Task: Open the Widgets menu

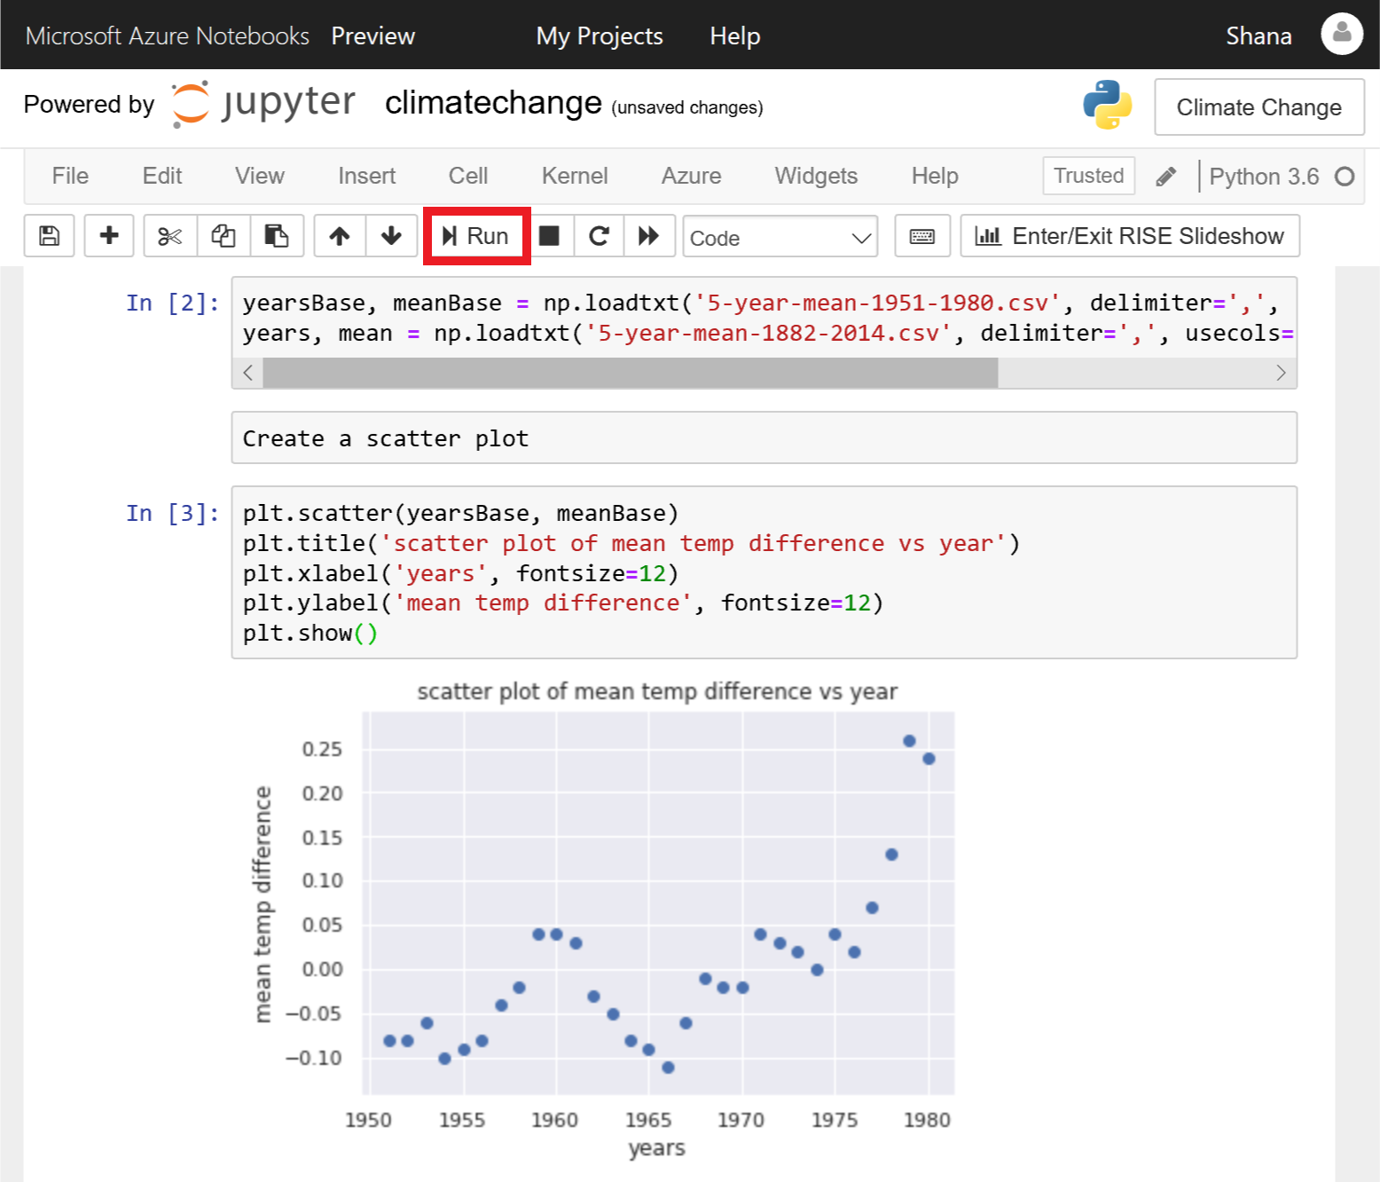Action: [815, 176]
